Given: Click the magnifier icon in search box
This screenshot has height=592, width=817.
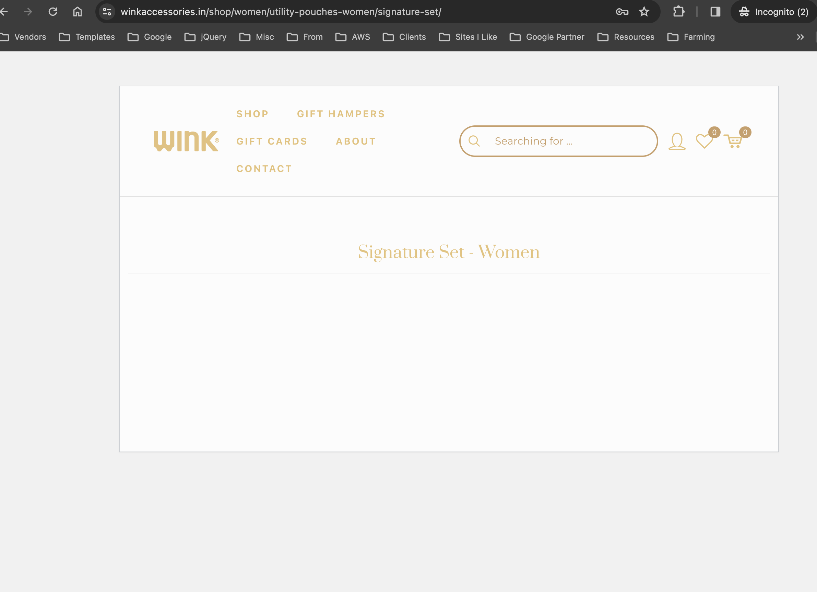Looking at the screenshot, I should (474, 141).
